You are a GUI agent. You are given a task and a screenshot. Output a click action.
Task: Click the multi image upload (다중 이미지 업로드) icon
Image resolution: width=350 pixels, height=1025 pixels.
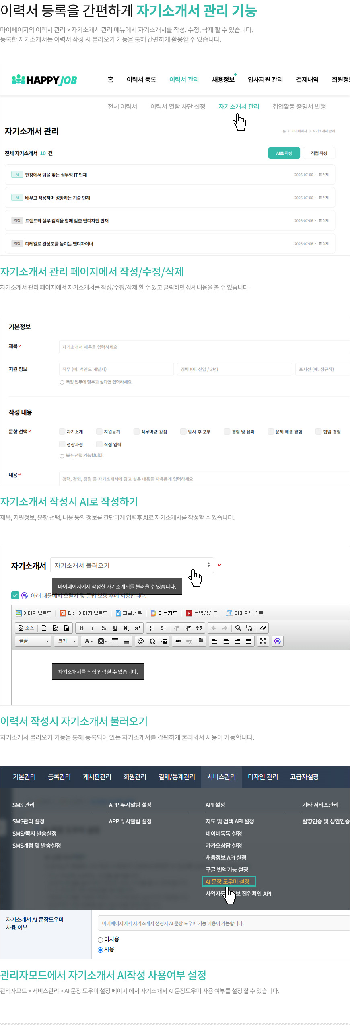[63, 613]
